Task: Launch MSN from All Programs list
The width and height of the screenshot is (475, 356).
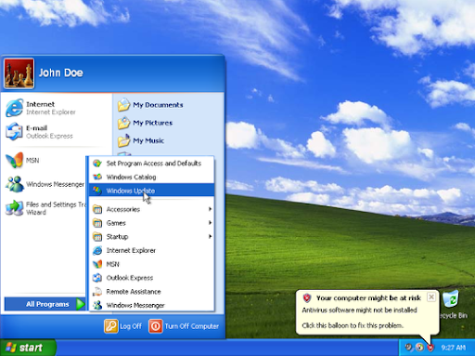Action: [x=151, y=264]
